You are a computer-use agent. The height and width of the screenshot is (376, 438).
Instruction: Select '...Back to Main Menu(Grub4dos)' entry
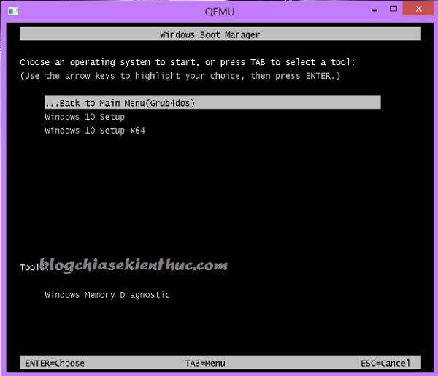pos(212,102)
